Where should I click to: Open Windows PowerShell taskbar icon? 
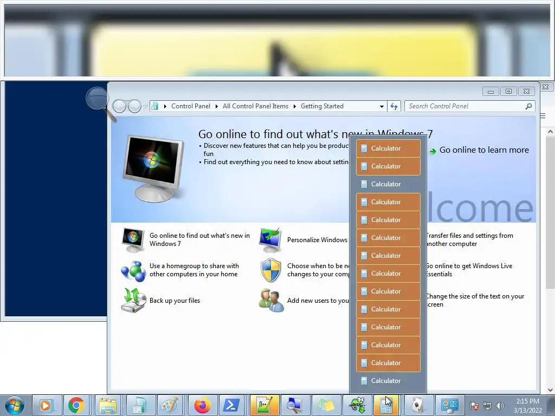point(232,405)
